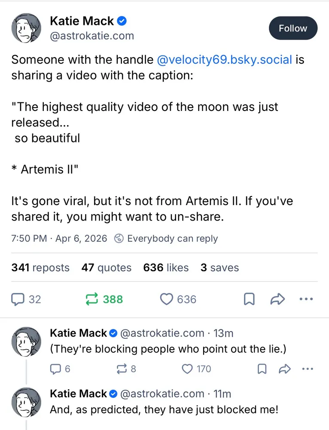The image size is (329, 430).
Task: Open more options on the main post
Action: point(305,299)
